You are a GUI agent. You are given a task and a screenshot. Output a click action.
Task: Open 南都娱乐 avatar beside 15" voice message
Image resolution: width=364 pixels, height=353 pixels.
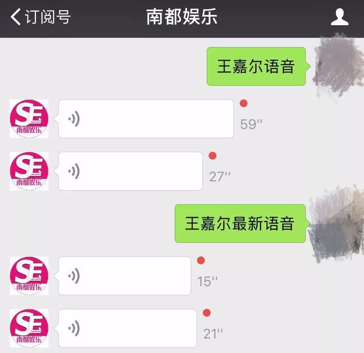point(29,276)
